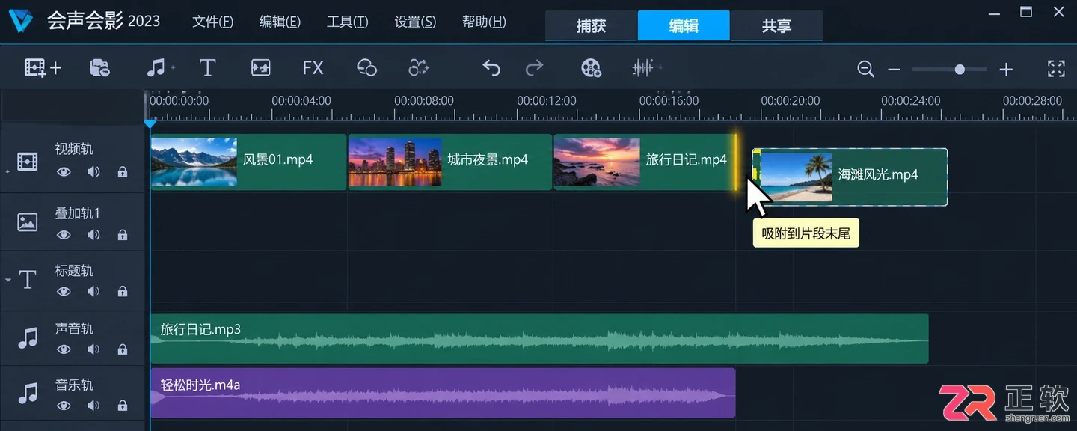The width and height of the screenshot is (1077, 431).
Task: Open dropdown arrow beside music note tool
Action: 173,68
